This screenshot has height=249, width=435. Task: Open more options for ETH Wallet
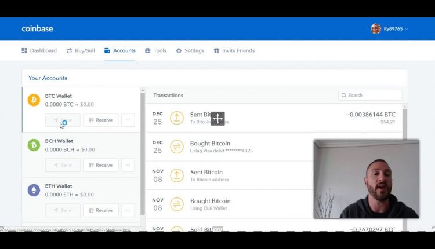click(128, 210)
